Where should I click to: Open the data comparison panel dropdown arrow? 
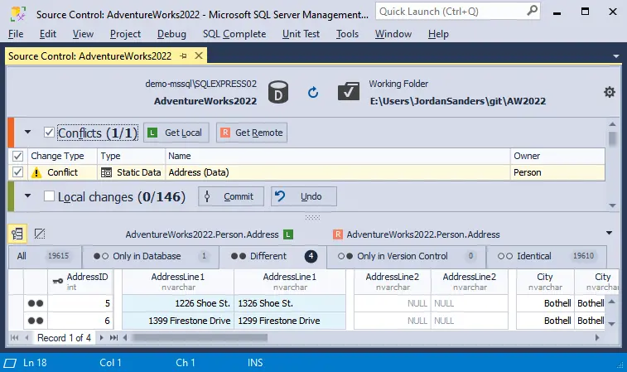coord(609,233)
